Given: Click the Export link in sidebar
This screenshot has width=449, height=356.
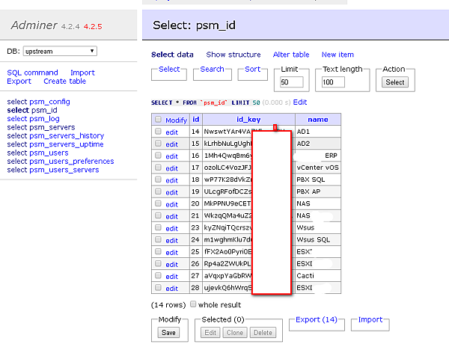Looking at the screenshot, I should click(x=19, y=82).
